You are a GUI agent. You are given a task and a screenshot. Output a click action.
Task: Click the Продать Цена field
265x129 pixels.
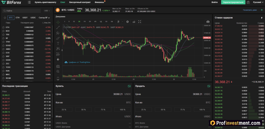tap(173, 94)
